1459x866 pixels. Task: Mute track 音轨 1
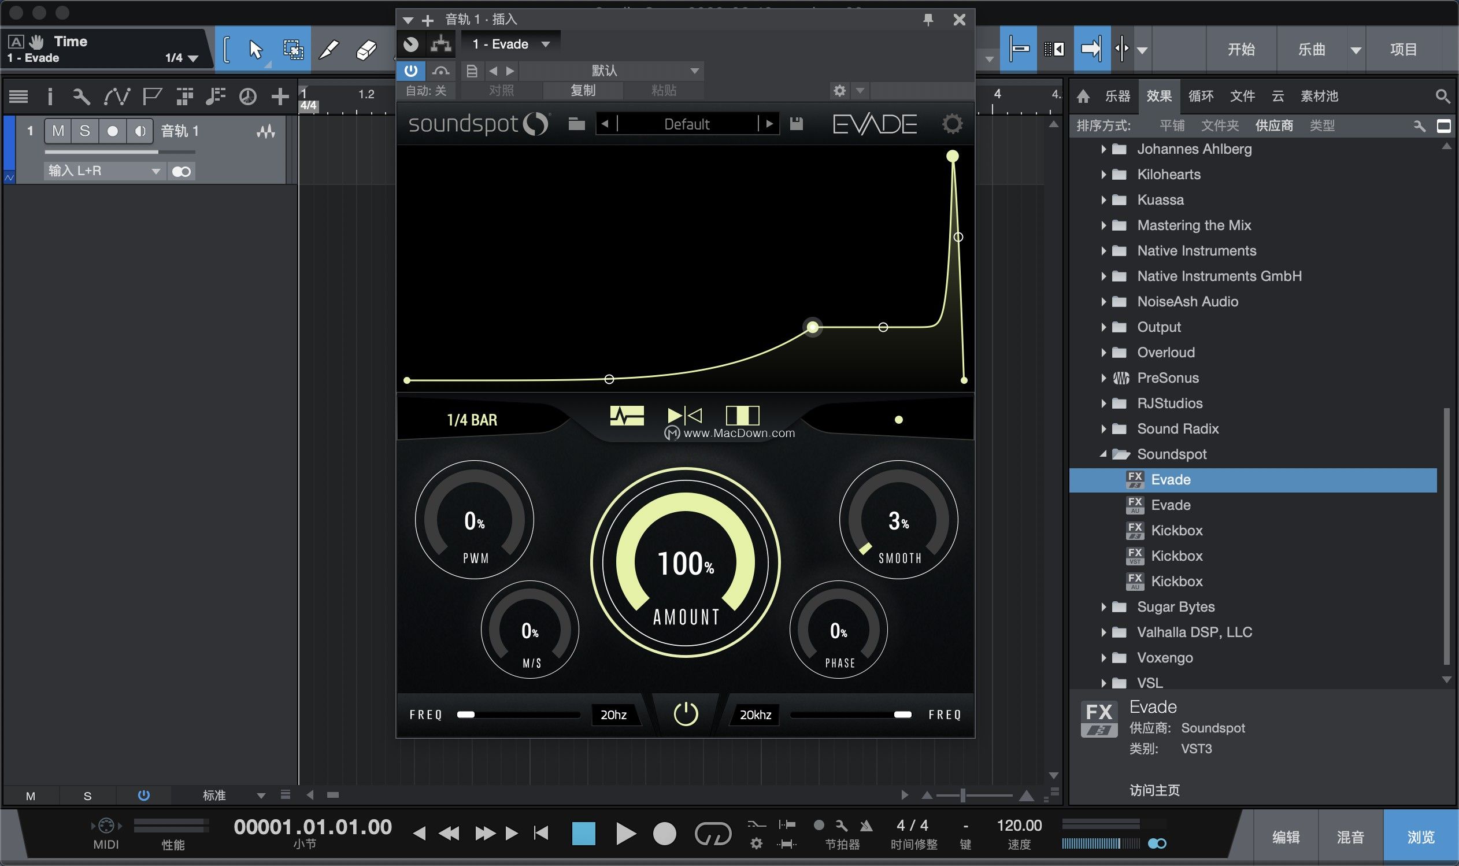58,131
